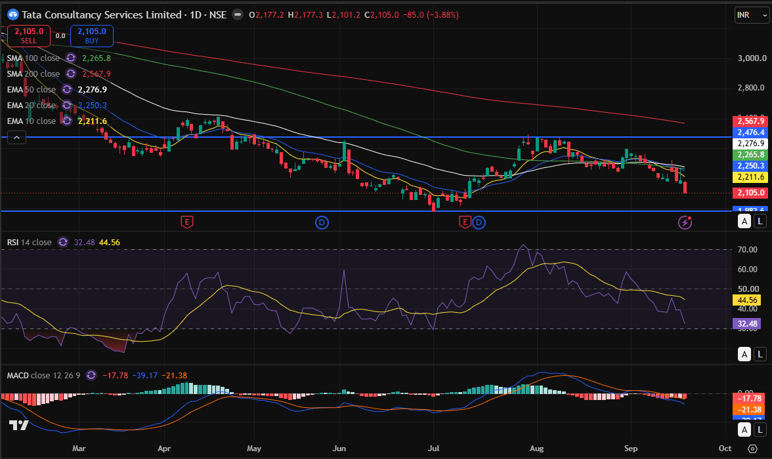This screenshot has height=459, width=772.
Task: Click the EMA 50 refresh indicator icon
Action: pyautogui.click(x=67, y=90)
